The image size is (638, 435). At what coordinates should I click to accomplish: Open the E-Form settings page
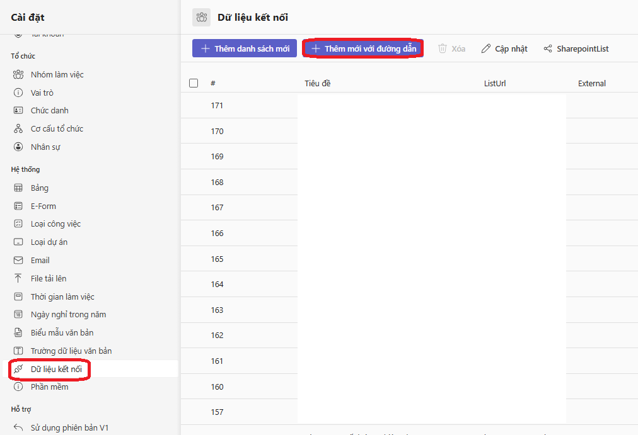coord(43,206)
